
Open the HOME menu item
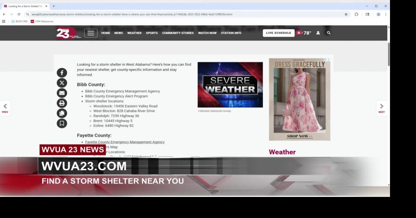(106, 33)
